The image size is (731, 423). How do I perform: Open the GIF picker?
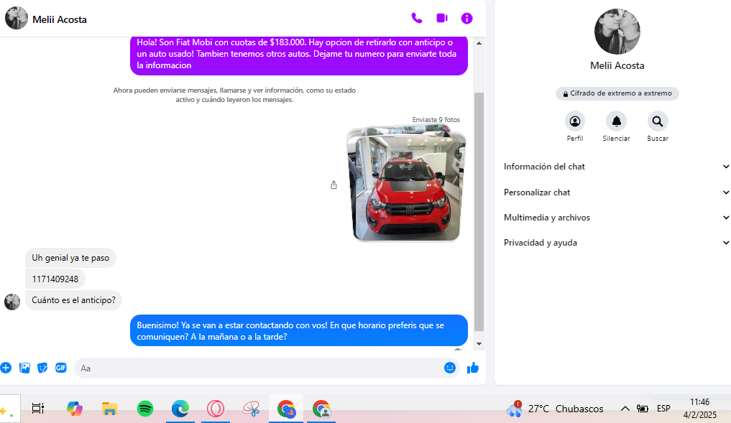pyautogui.click(x=61, y=368)
